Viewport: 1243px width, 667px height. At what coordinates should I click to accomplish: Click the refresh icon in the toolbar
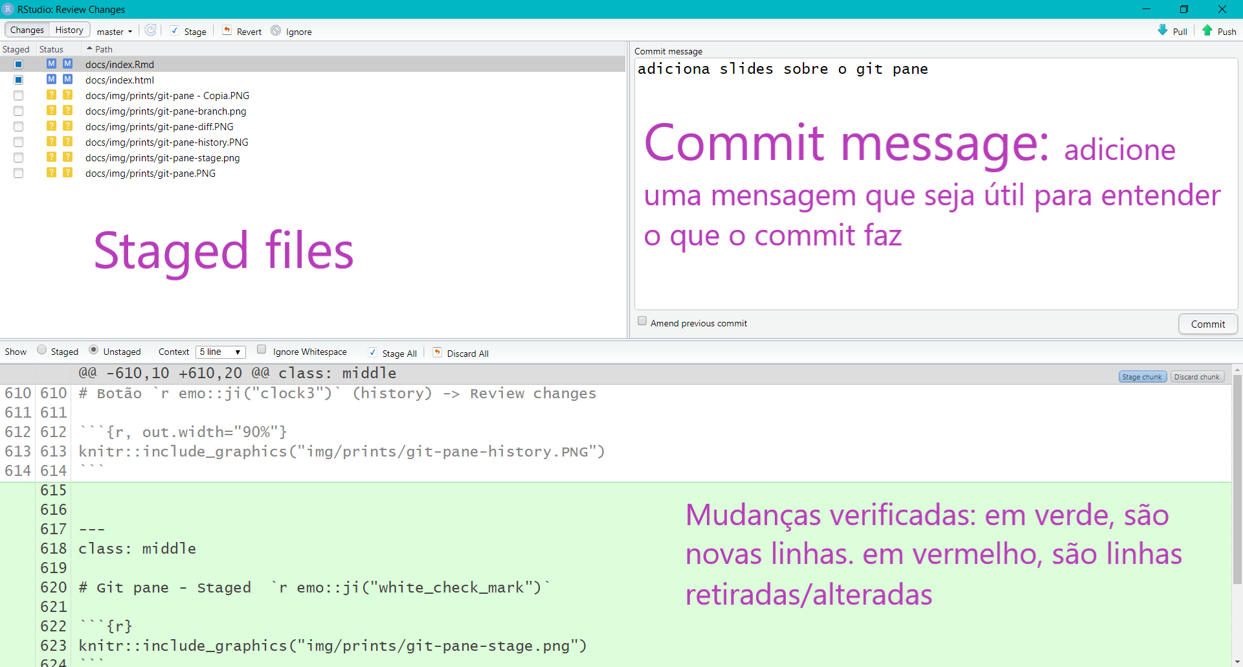coord(150,30)
